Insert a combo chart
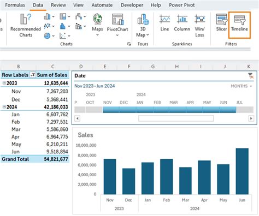 [79, 26]
